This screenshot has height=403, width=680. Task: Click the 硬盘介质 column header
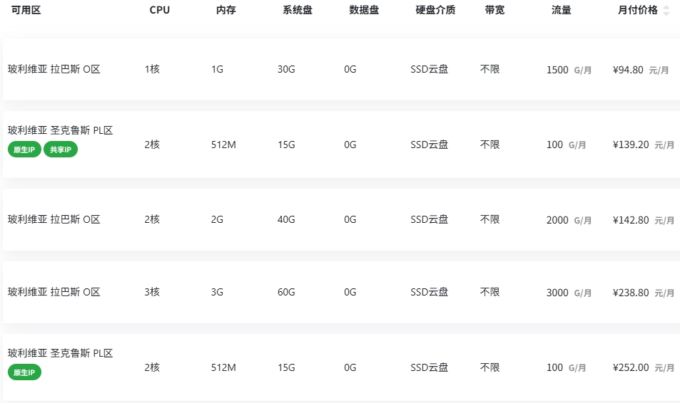pyautogui.click(x=435, y=10)
